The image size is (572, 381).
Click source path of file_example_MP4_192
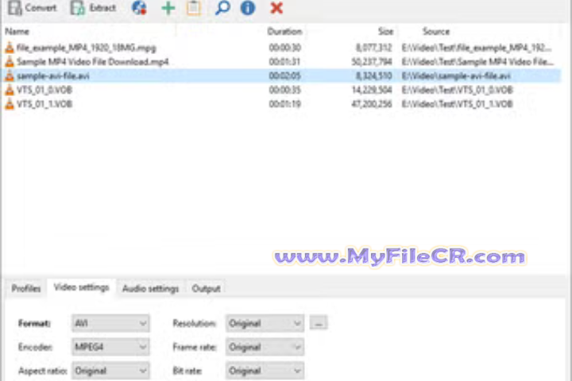(x=477, y=48)
